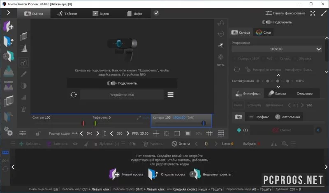Adjust the Снятые 100 slider red marker
Screen dimensions: 329x193
pyautogui.click(x=83, y=123)
